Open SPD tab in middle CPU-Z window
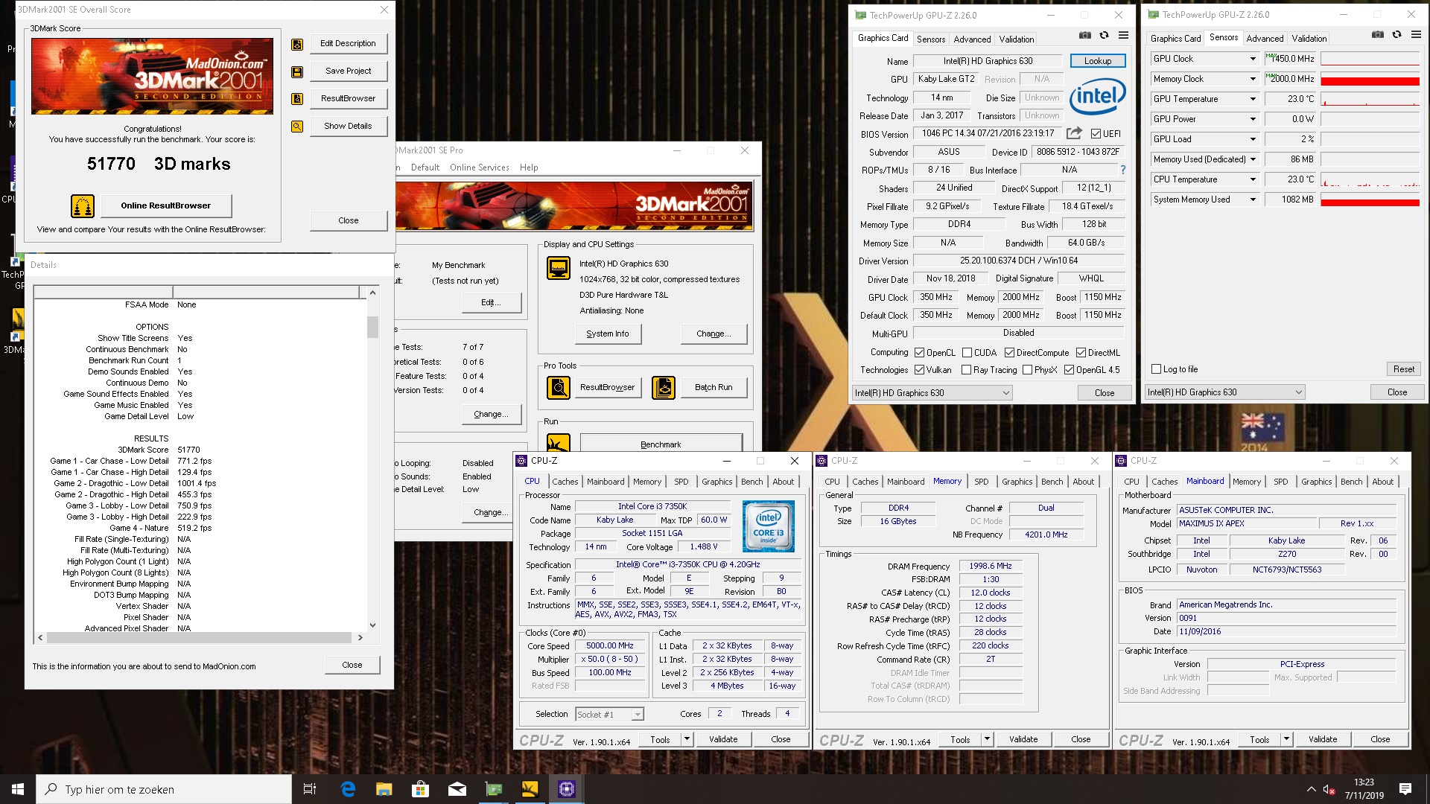Screen dimensions: 1430x804 981,482
